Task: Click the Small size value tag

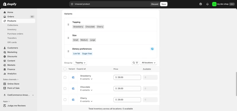Action: point(76,40)
